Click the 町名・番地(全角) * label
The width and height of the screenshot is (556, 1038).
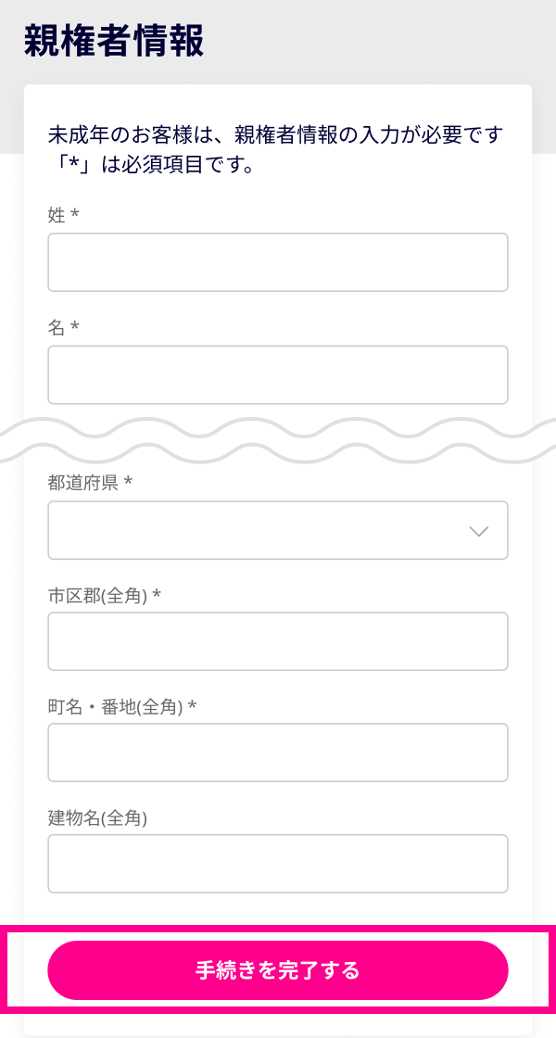click(x=121, y=706)
